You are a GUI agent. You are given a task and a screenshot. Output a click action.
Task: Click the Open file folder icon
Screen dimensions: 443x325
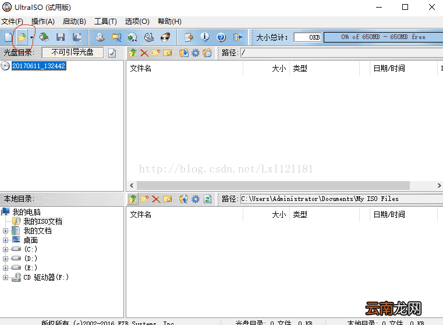point(22,37)
